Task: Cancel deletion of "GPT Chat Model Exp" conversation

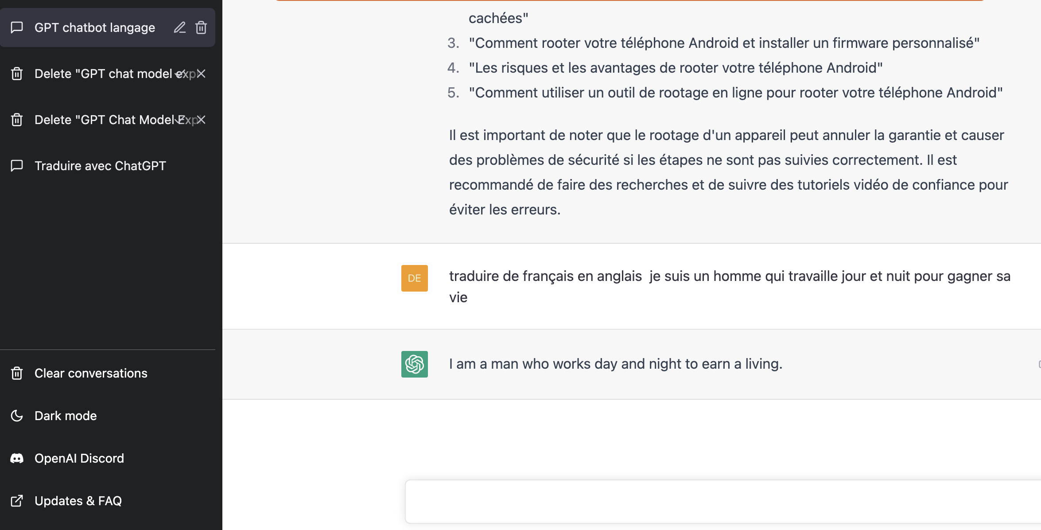Action: coord(201,120)
